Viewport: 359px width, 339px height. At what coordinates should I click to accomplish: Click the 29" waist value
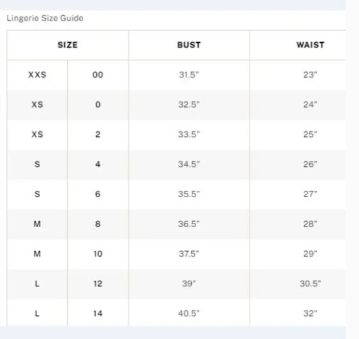coord(310,254)
